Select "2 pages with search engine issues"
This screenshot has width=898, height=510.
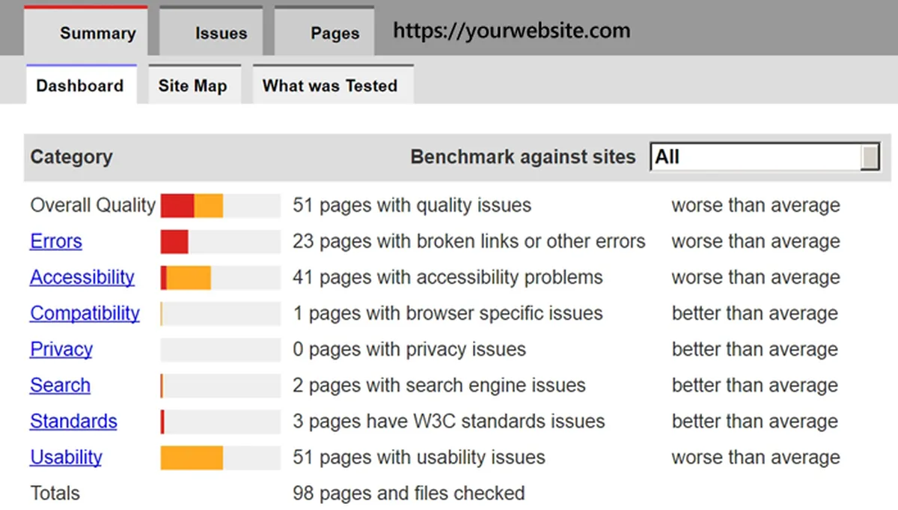439,385
